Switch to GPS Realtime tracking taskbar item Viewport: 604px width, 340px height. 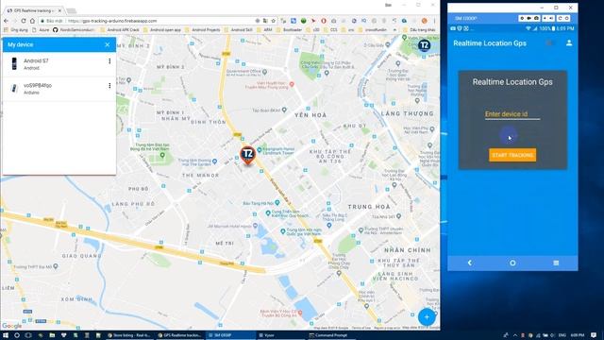pyautogui.click(x=179, y=335)
